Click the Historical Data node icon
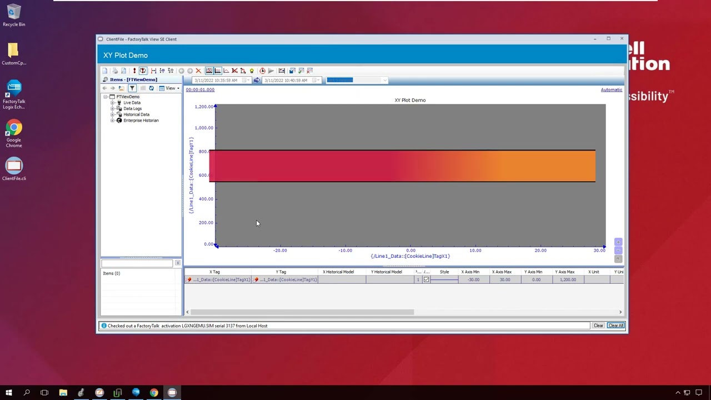This screenshot has height=400, width=711. [119, 114]
